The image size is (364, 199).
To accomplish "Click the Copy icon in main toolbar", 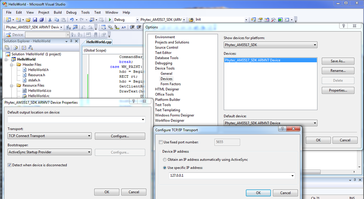I will (57, 20).
